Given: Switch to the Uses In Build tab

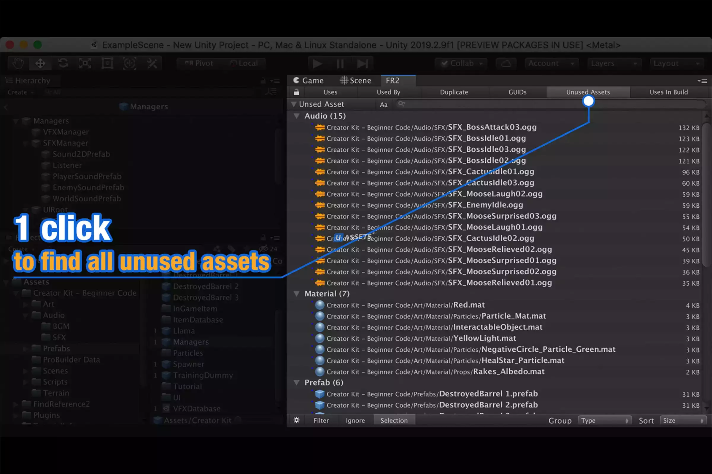Looking at the screenshot, I should (x=668, y=92).
